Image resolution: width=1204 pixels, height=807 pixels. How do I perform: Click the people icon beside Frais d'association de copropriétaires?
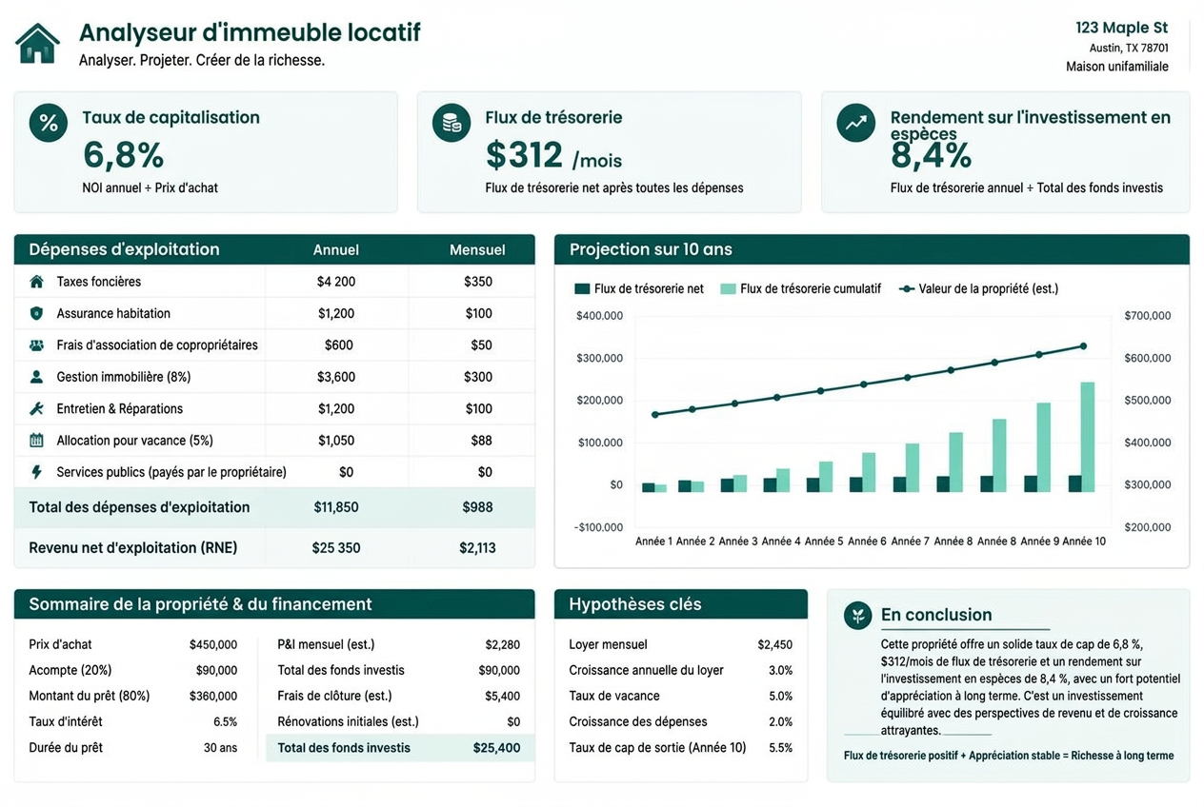[x=36, y=344]
